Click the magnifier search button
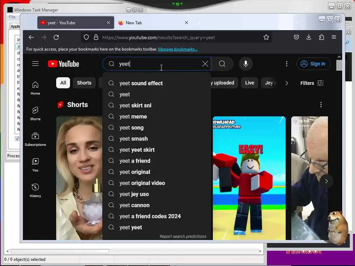Image resolution: width=355 pixels, height=266 pixels. point(222,64)
